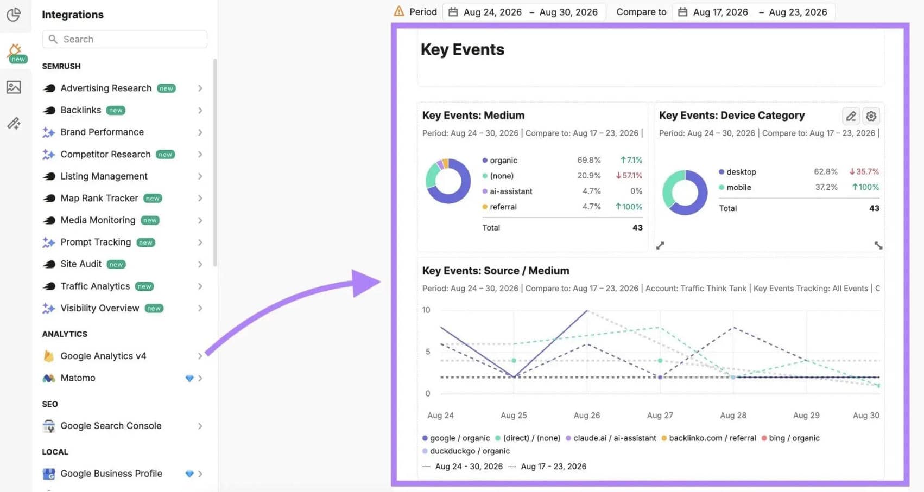
Task: Click the purple organic color dot in Medium legend
Action: click(x=485, y=161)
